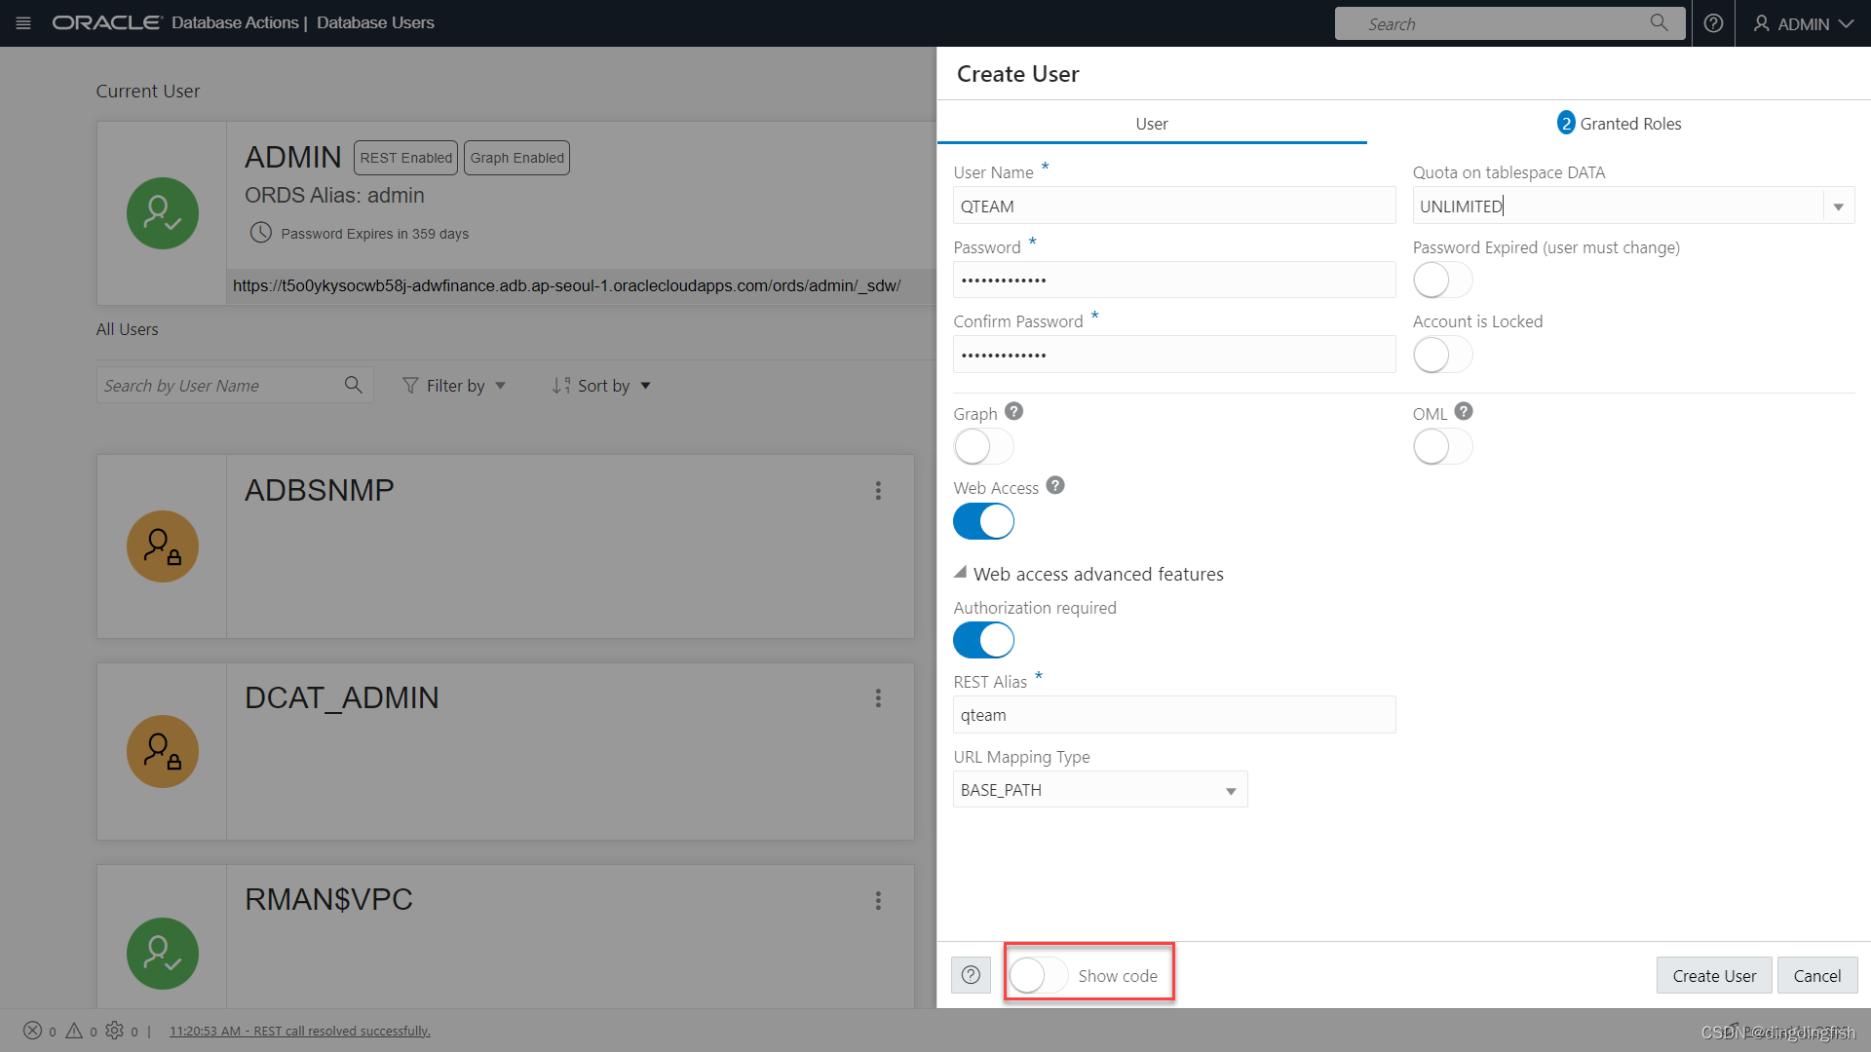Open the actions menu for ADBSNMP user
This screenshot has height=1052, width=1871.
[x=878, y=491]
